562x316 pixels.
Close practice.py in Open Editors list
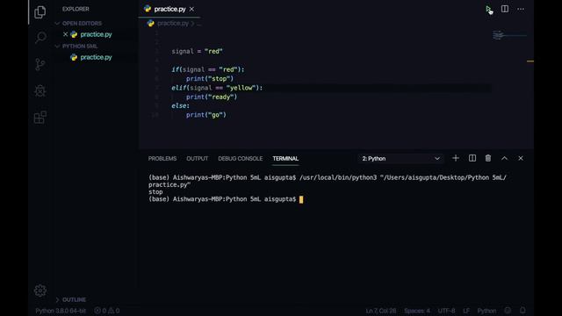click(x=65, y=34)
